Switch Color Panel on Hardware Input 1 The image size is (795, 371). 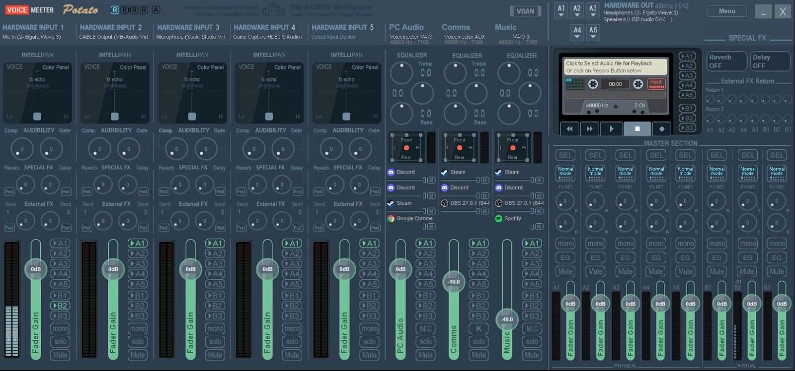(56, 67)
